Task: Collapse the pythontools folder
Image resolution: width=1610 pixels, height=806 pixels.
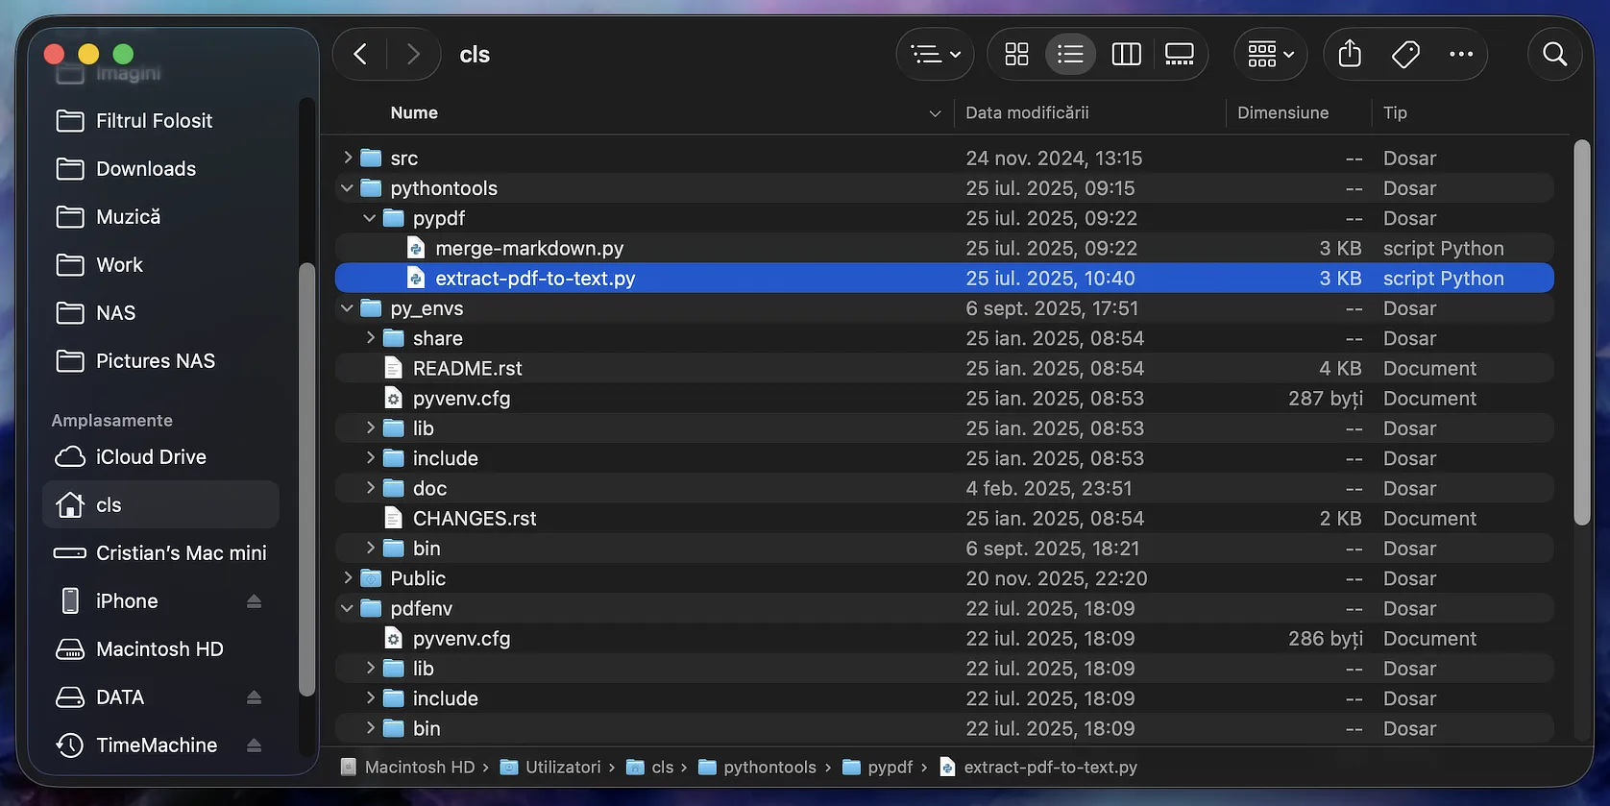Action: coord(348,188)
